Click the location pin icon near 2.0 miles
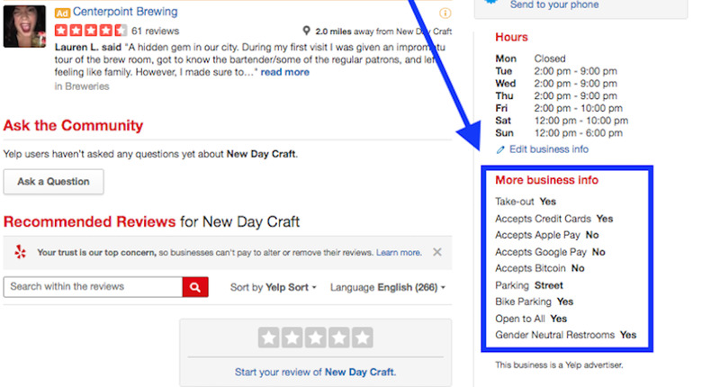This screenshot has width=702, height=387. point(307,31)
